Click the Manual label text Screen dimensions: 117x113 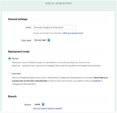click(15, 58)
